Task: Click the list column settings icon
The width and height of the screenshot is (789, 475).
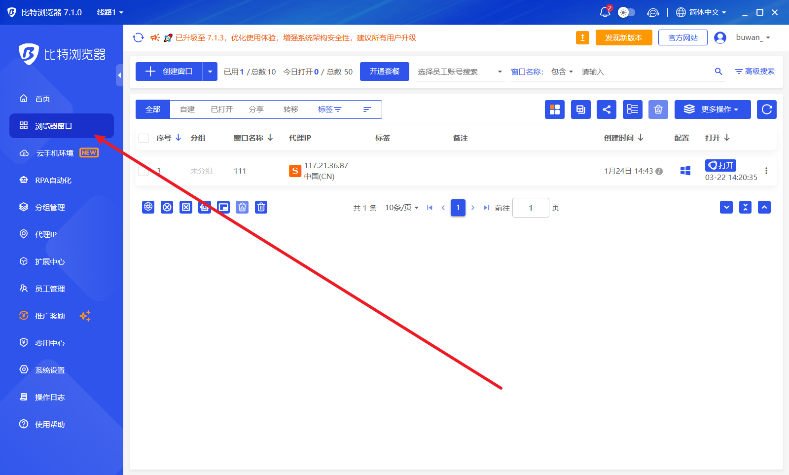Action: (633, 110)
